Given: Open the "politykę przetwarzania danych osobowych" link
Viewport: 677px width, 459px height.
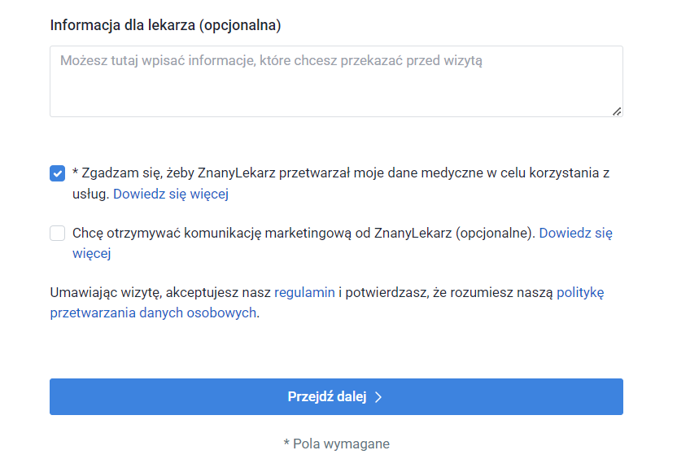Looking at the screenshot, I should click(155, 313).
